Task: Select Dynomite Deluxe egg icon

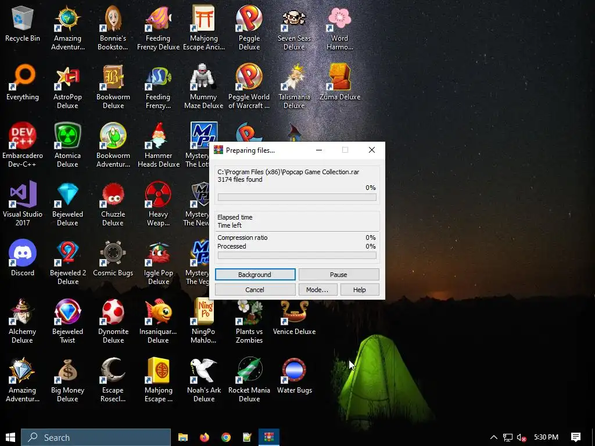Action: click(x=113, y=321)
